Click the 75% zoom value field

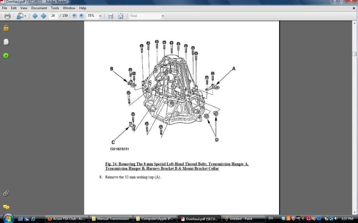click(92, 16)
